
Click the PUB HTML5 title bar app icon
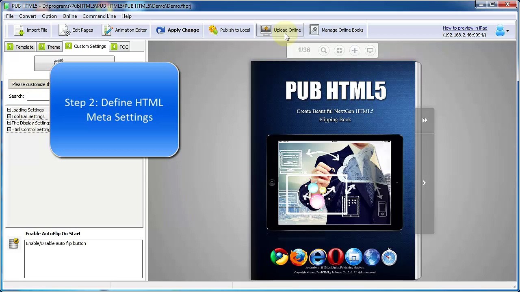click(6, 6)
